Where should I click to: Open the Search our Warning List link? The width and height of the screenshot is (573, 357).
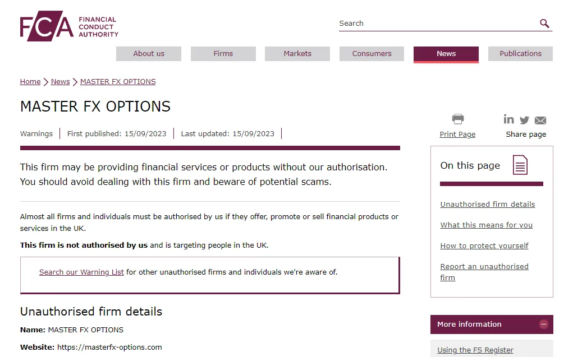click(x=81, y=272)
